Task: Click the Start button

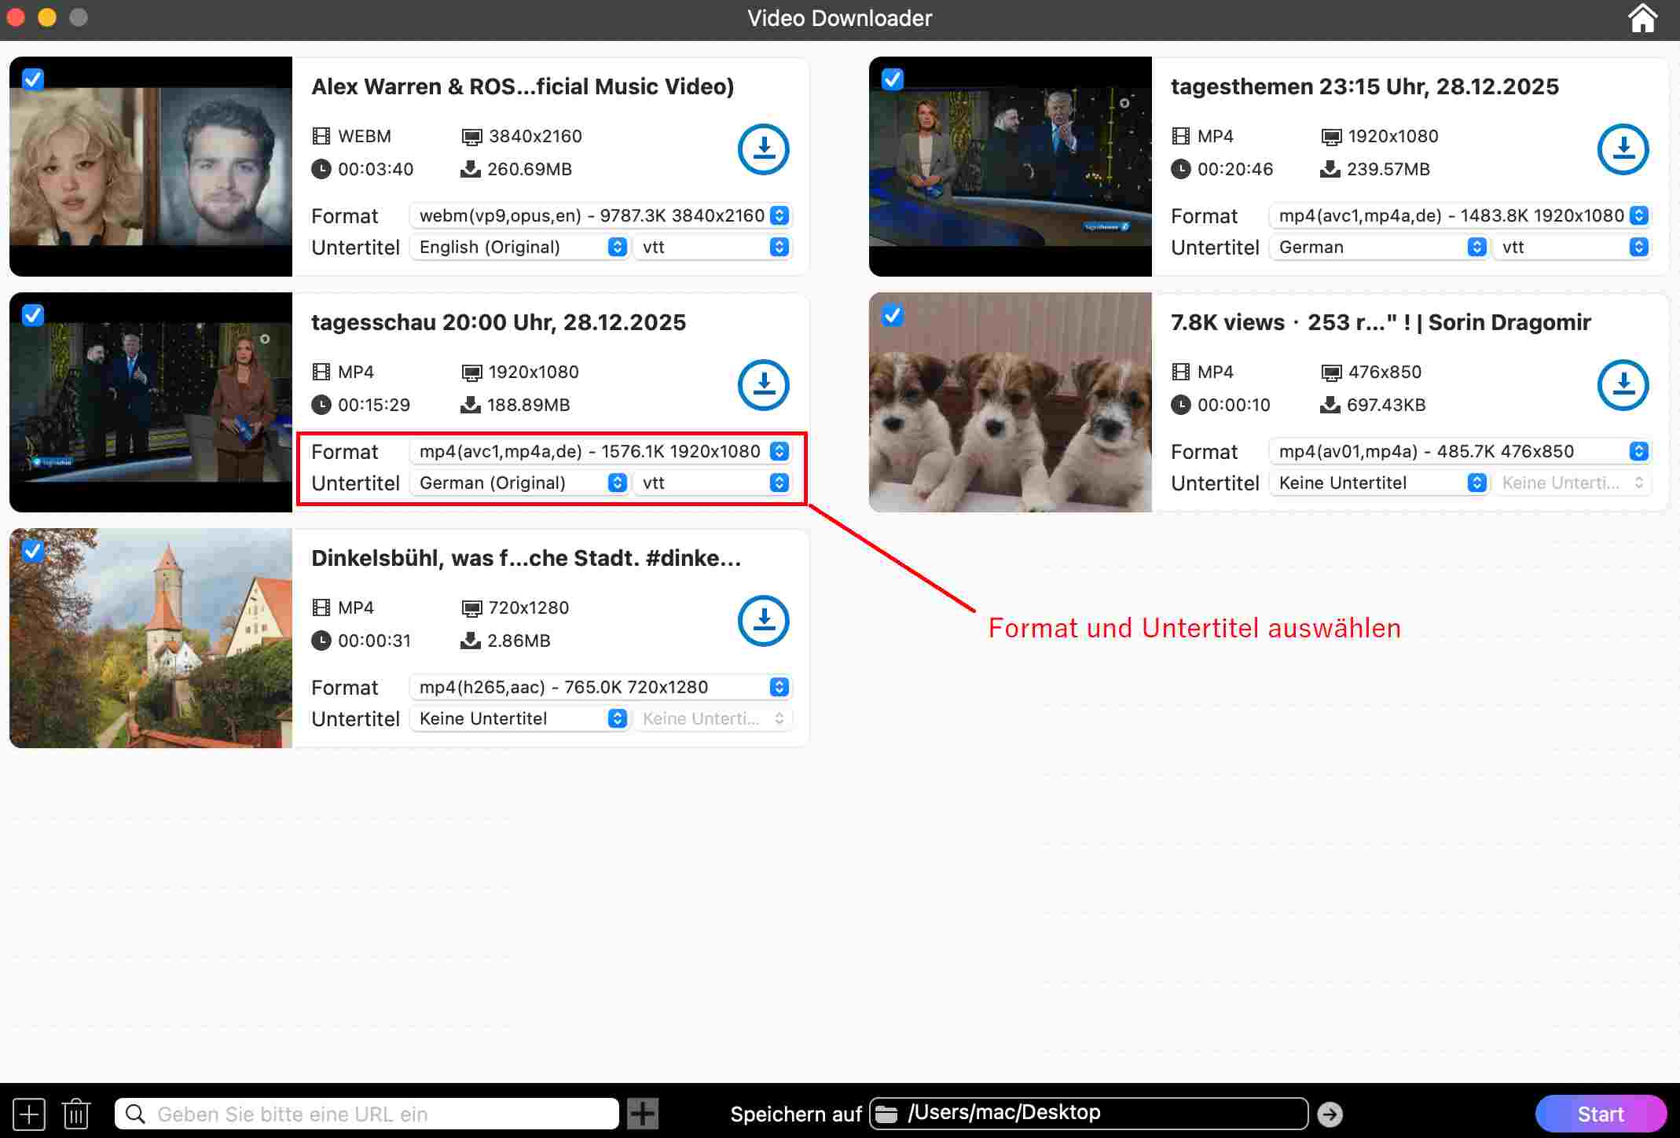Action: (x=1601, y=1114)
